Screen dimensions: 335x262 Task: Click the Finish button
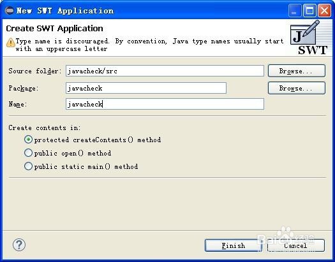tap(233, 245)
